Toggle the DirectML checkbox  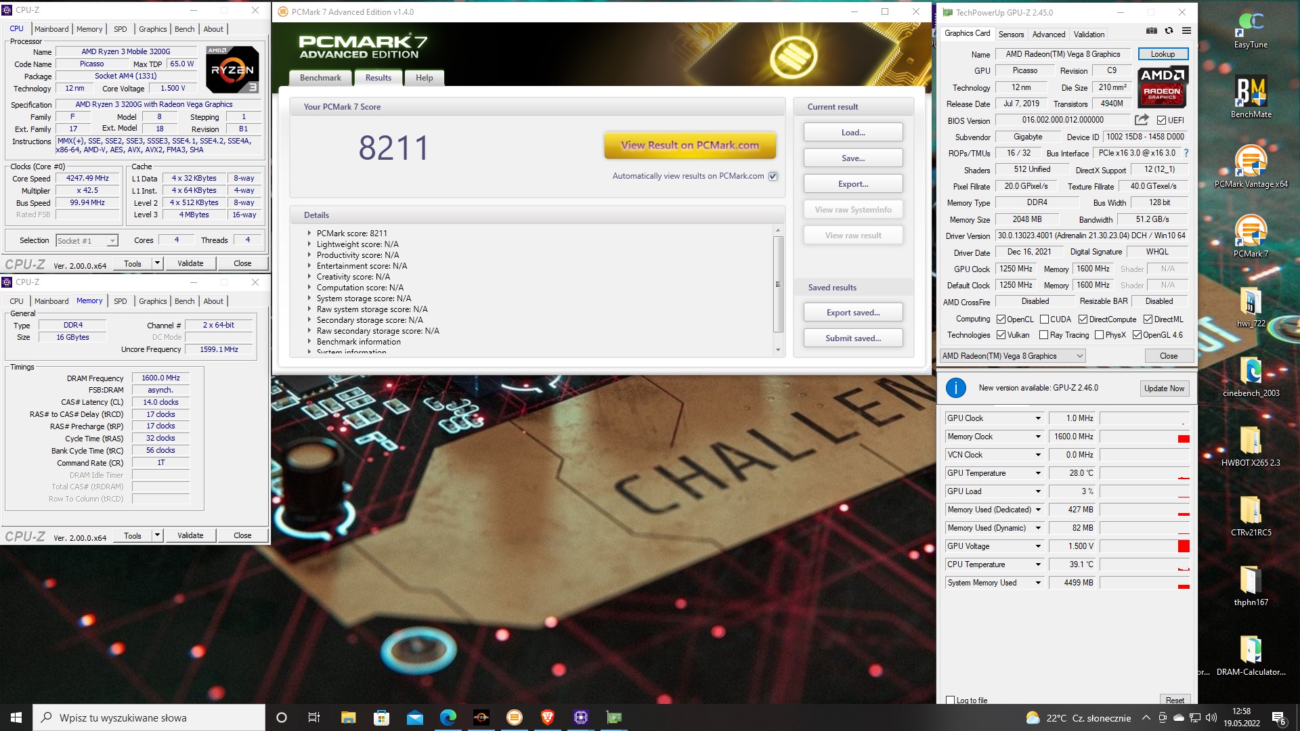click(1148, 319)
